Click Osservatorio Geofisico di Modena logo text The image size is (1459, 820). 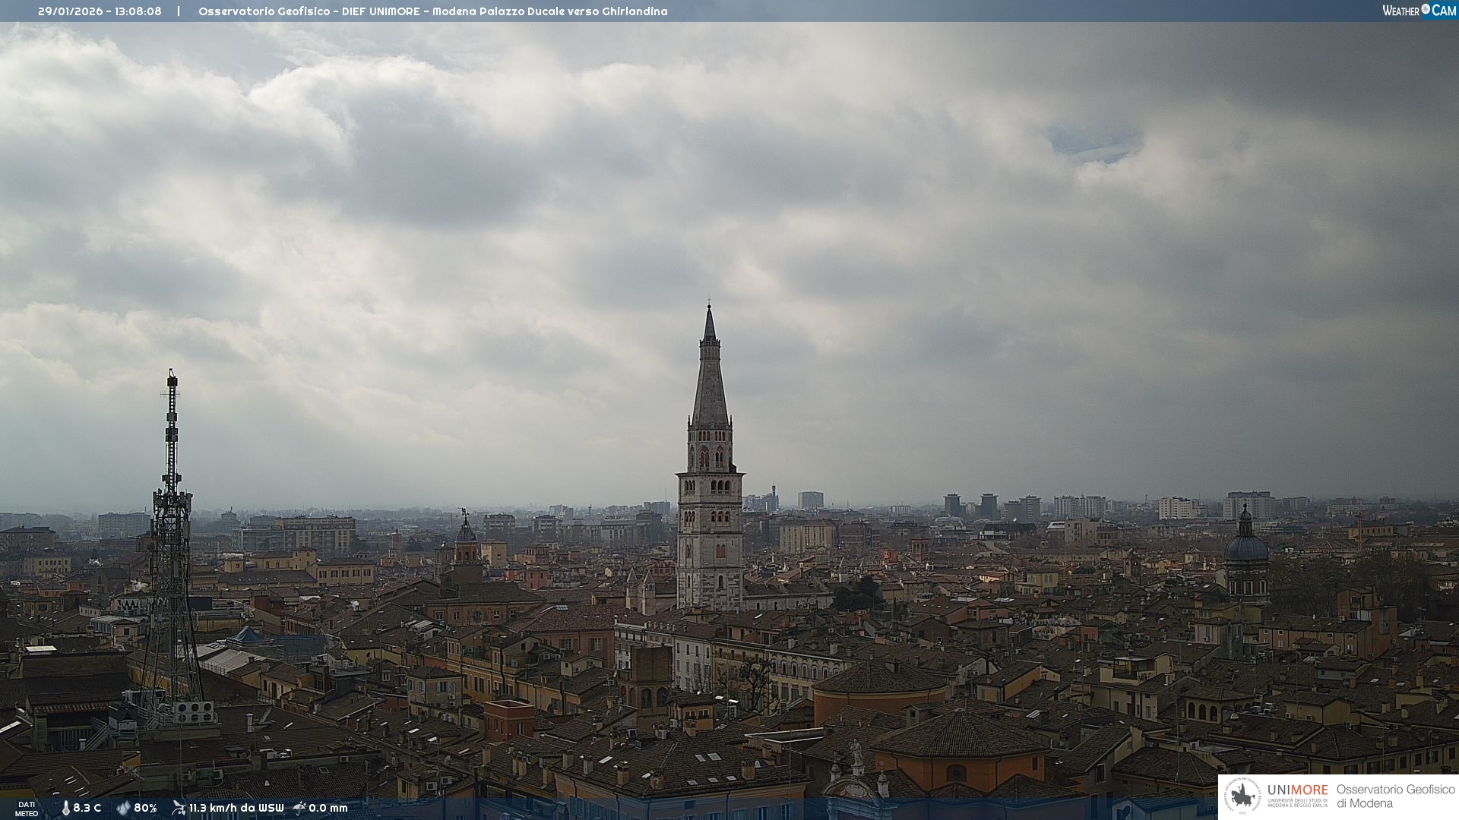(1395, 796)
